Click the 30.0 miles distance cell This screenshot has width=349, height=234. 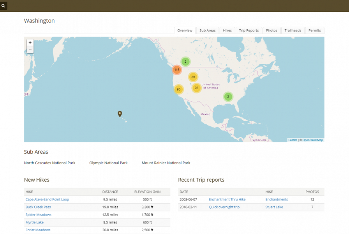point(110,230)
